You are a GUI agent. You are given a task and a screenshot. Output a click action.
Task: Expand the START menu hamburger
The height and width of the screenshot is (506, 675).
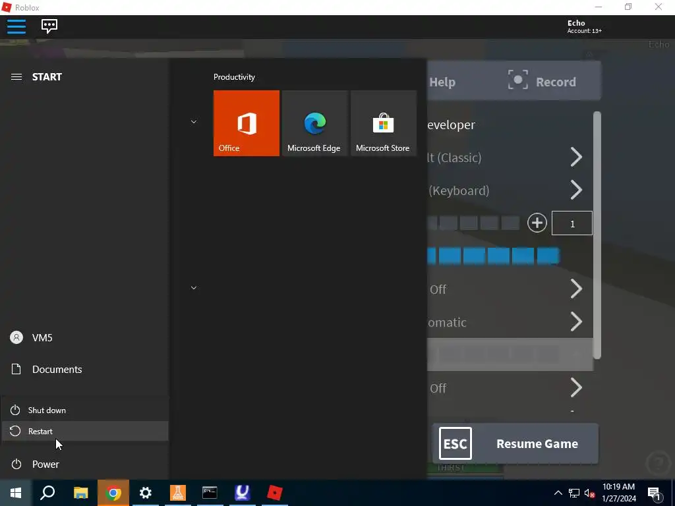coord(16,77)
